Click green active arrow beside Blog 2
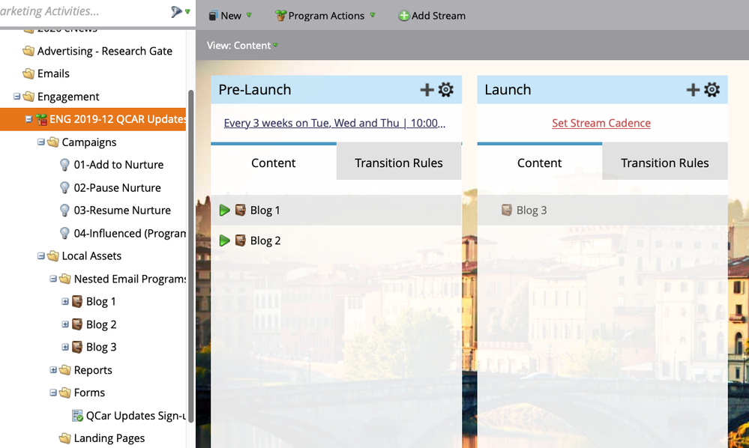Viewport: 749px width, 448px height. click(224, 240)
